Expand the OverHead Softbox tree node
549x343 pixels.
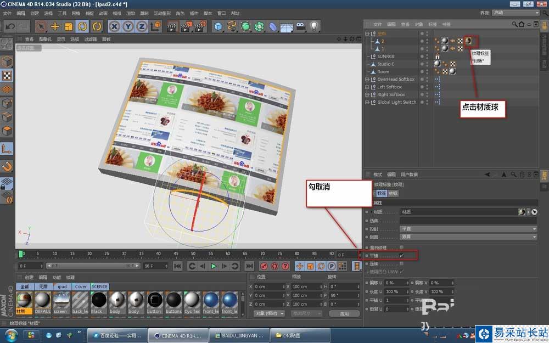coord(367,80)
